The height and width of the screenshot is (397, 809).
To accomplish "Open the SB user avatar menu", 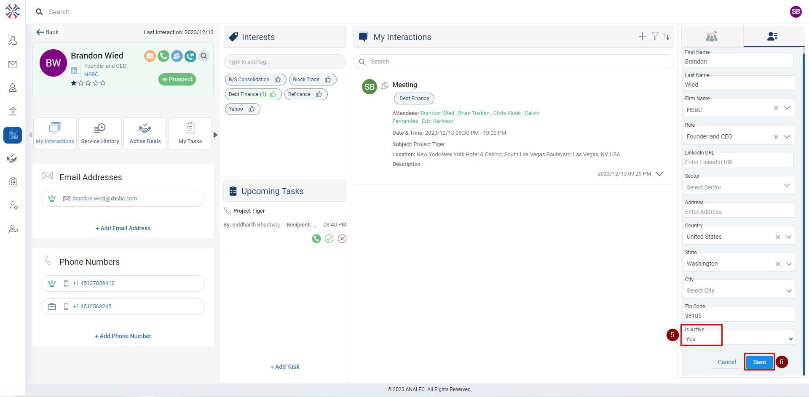I will click(796, 12).
